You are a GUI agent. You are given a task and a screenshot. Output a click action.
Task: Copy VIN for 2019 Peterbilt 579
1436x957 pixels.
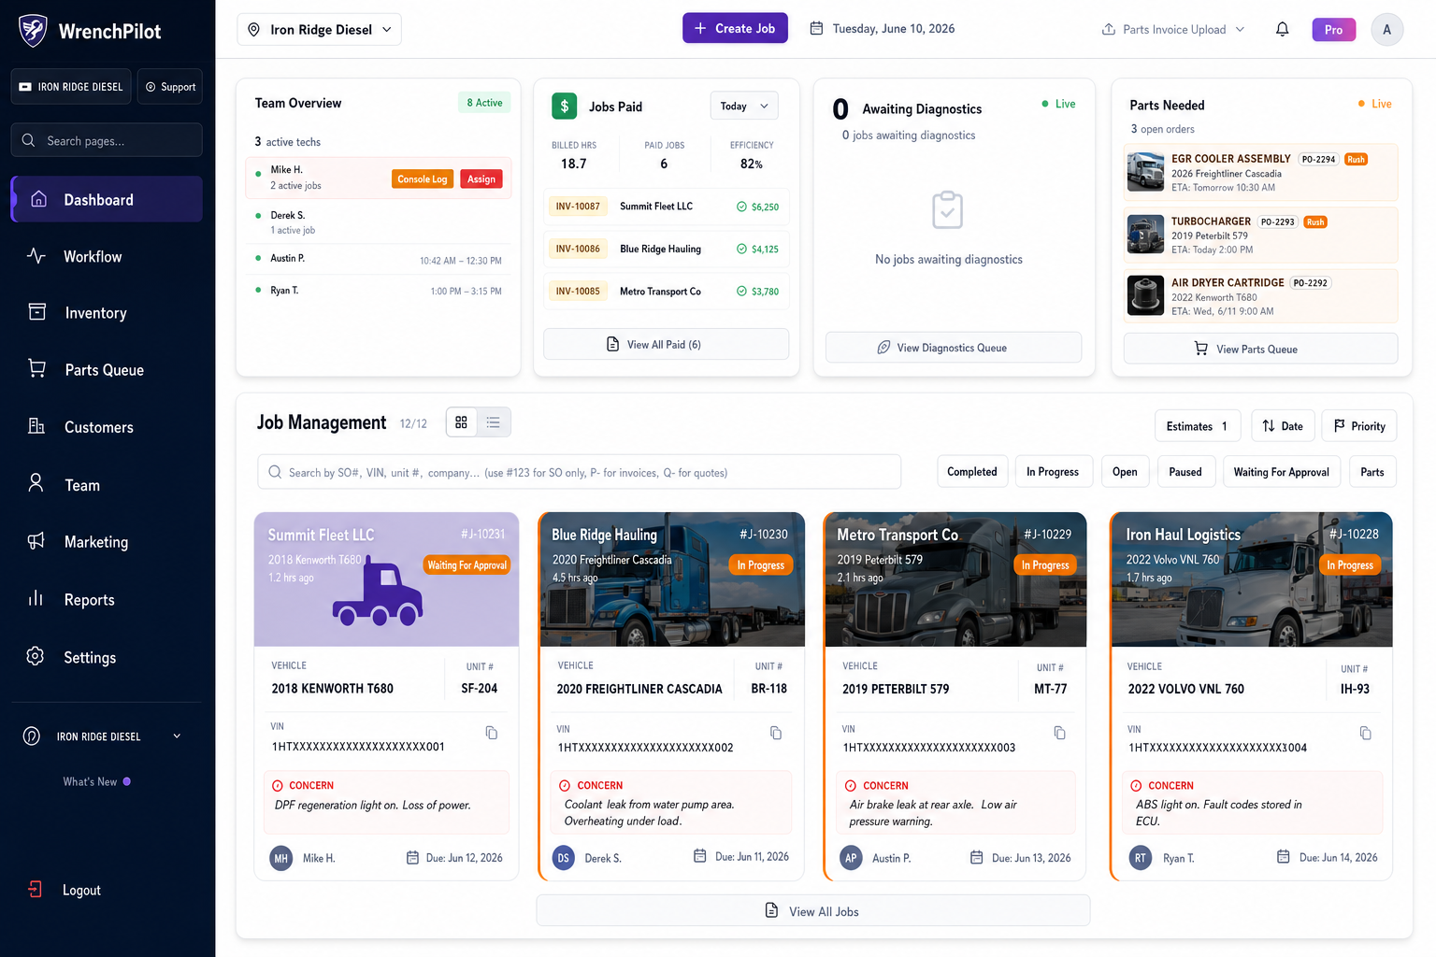[1059, 733]
